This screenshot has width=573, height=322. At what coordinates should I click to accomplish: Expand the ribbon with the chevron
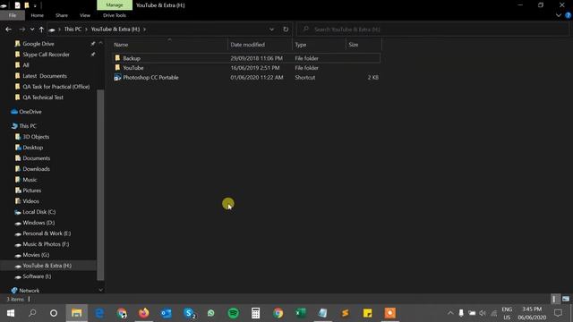559,15
